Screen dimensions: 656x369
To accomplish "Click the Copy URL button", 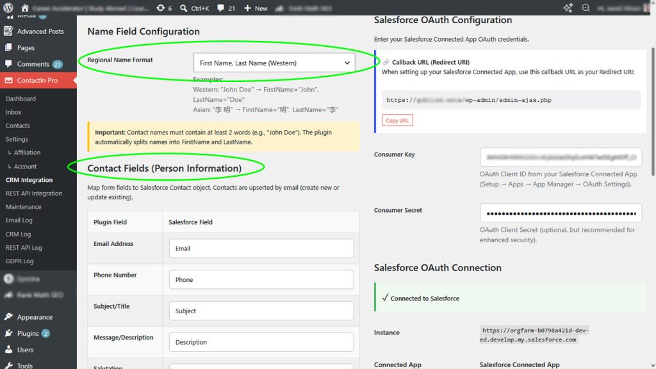I will 397,120.
